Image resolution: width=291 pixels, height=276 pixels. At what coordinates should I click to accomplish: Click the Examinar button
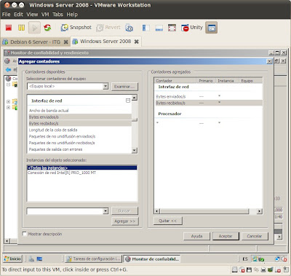pyautogui.click(x=124, y=87)
